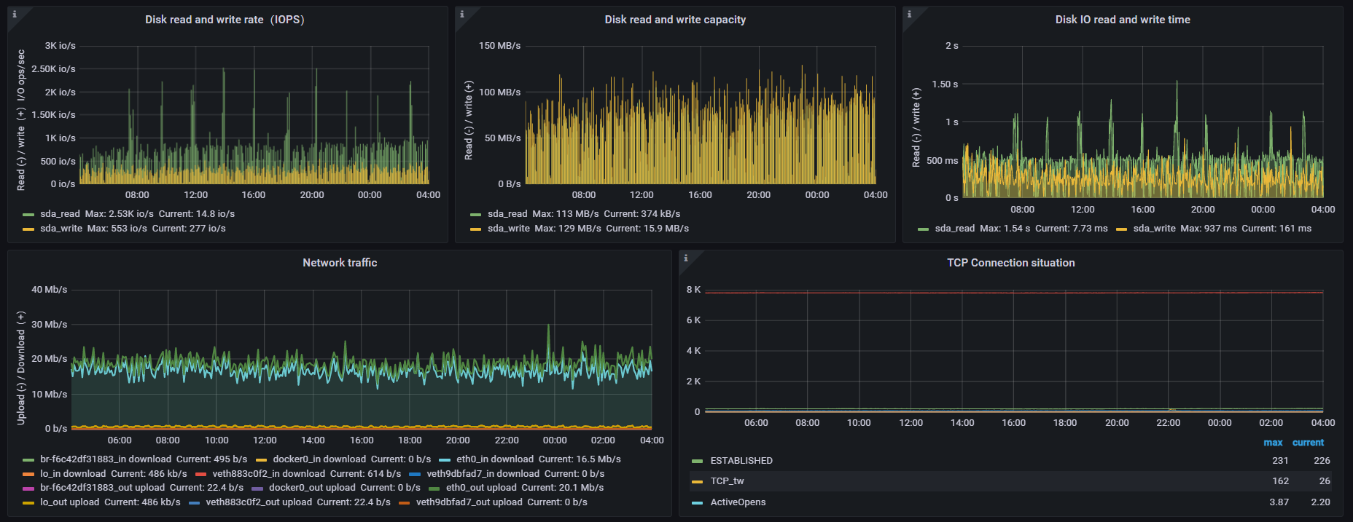
Task: Click the TCP_tw legend color swatch
Action: pyautogui.click(x=697, y=481)
